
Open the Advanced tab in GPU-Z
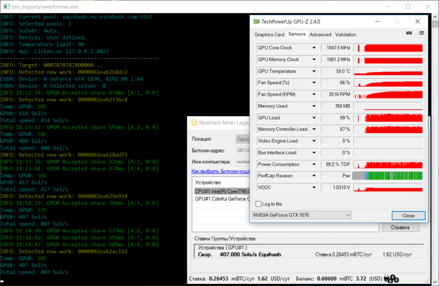(x=320, y=35)
